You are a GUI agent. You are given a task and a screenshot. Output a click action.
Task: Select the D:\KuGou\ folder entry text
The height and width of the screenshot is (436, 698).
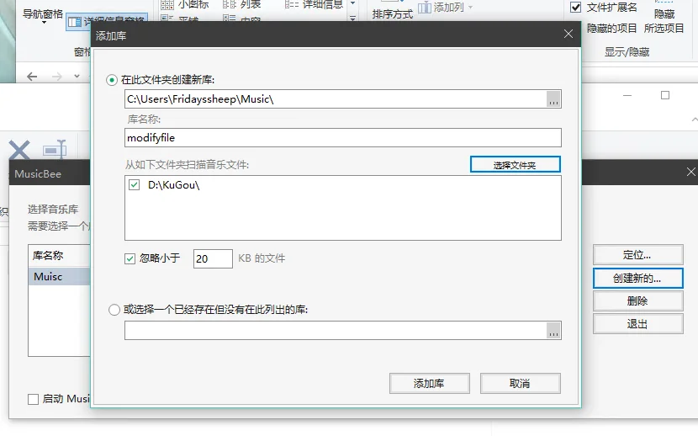click(x=173, y=185)
